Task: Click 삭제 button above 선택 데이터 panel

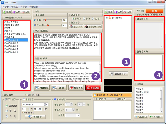Action: 127,12
